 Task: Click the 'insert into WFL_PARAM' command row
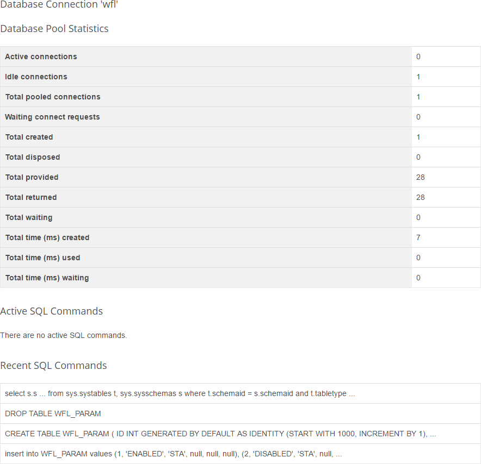point(173,454)
